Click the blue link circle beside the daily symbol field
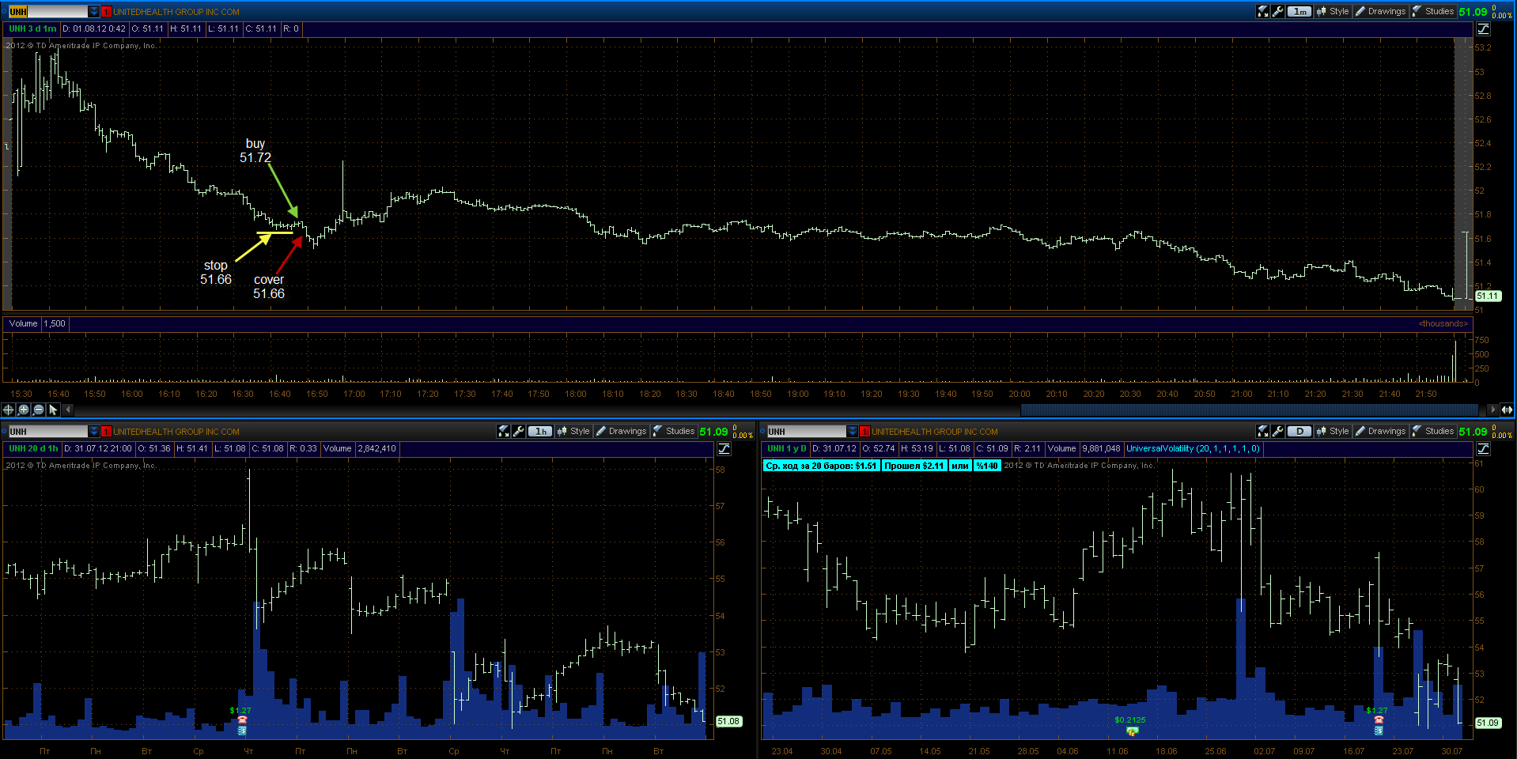1517x759 pixels. (762, 432)
